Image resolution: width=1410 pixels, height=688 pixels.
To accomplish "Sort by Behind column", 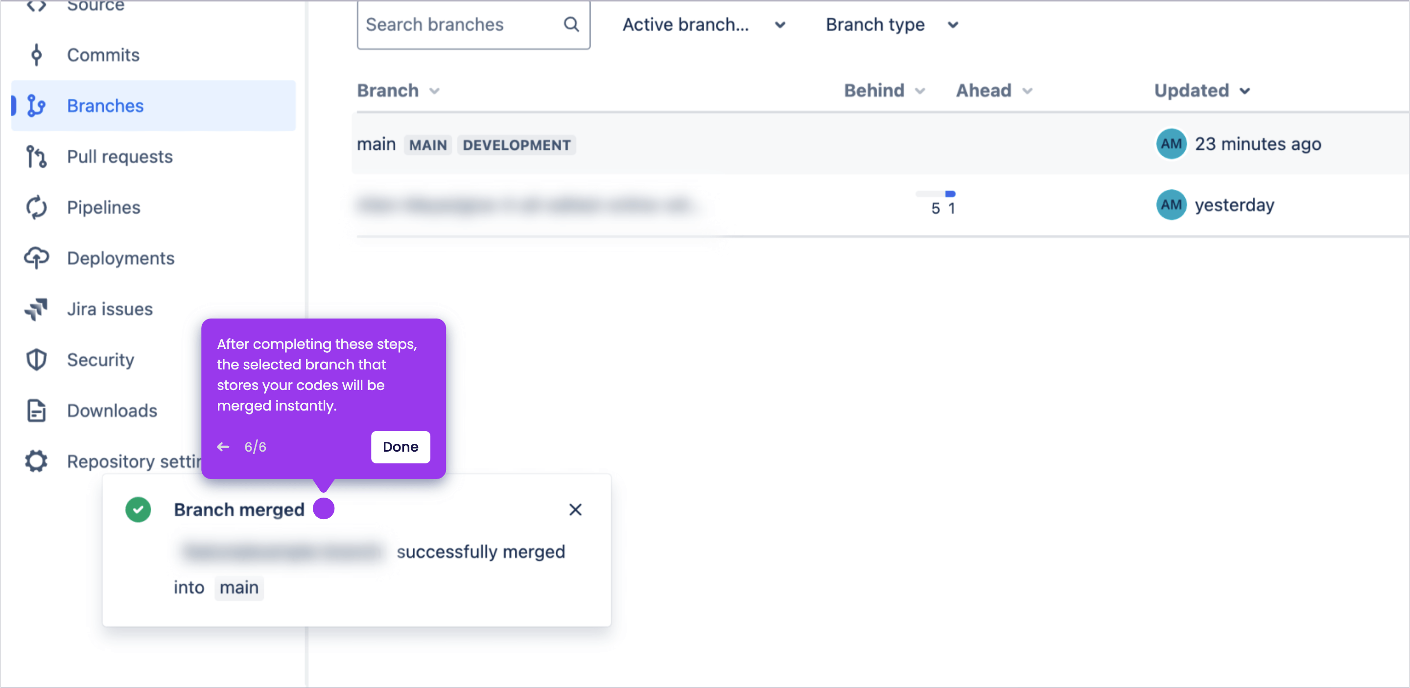I will pos(884,90).
